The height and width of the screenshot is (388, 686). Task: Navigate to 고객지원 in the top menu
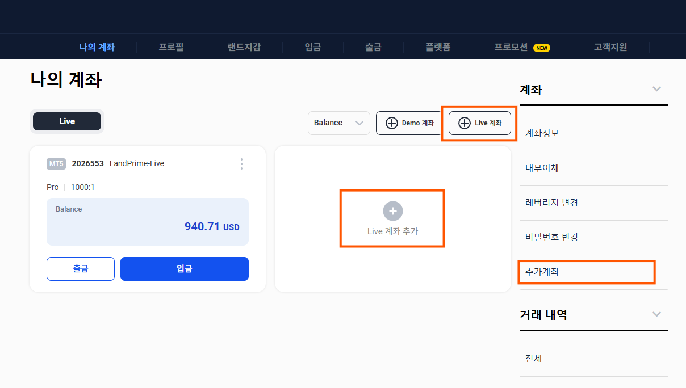click(x=609, y=47)
